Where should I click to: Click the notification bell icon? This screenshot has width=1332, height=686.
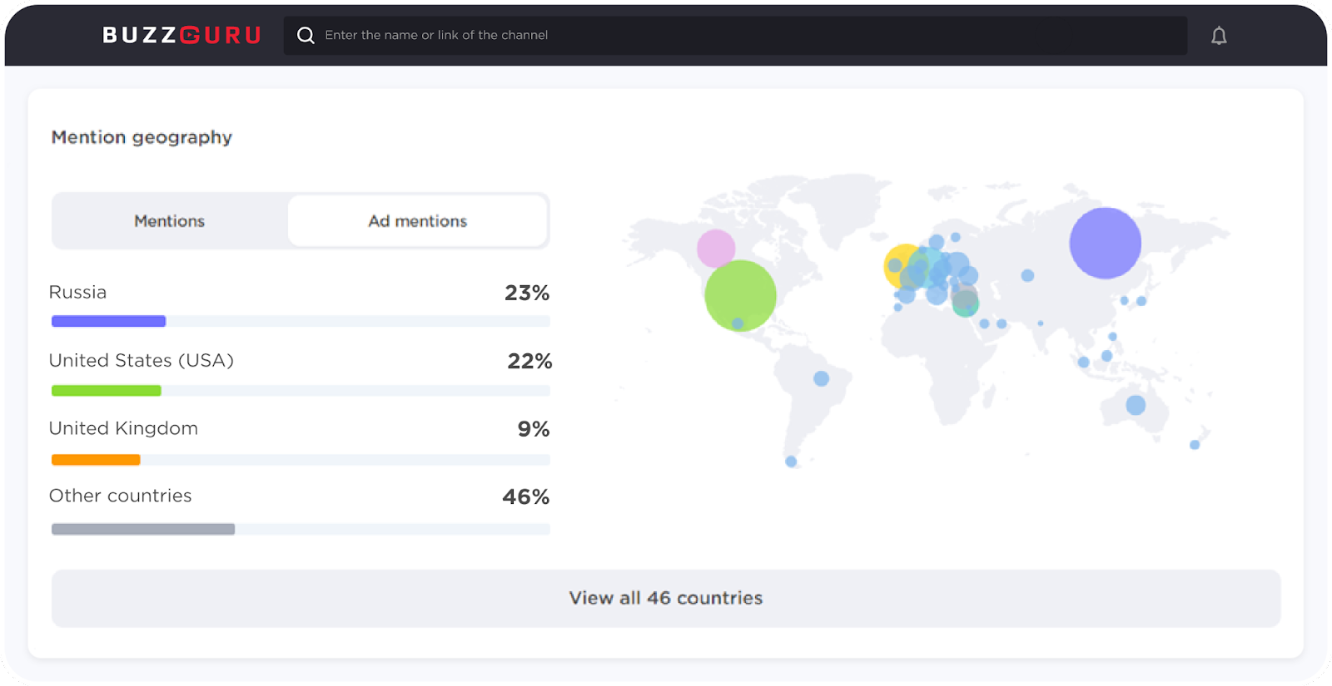1219,36
